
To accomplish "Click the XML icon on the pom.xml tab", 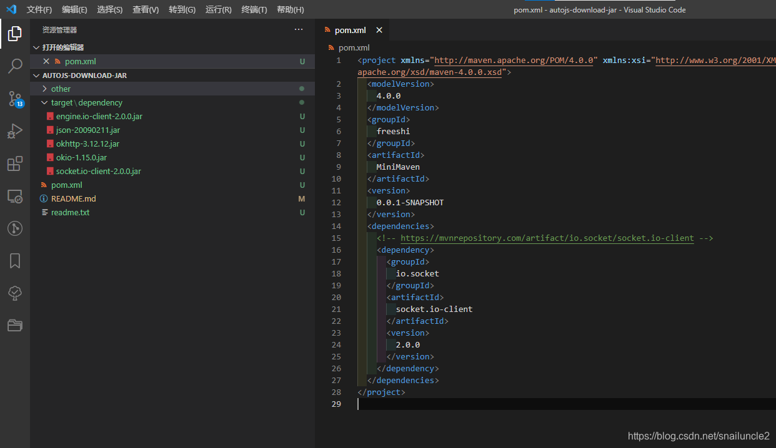I will click(327, 30).
